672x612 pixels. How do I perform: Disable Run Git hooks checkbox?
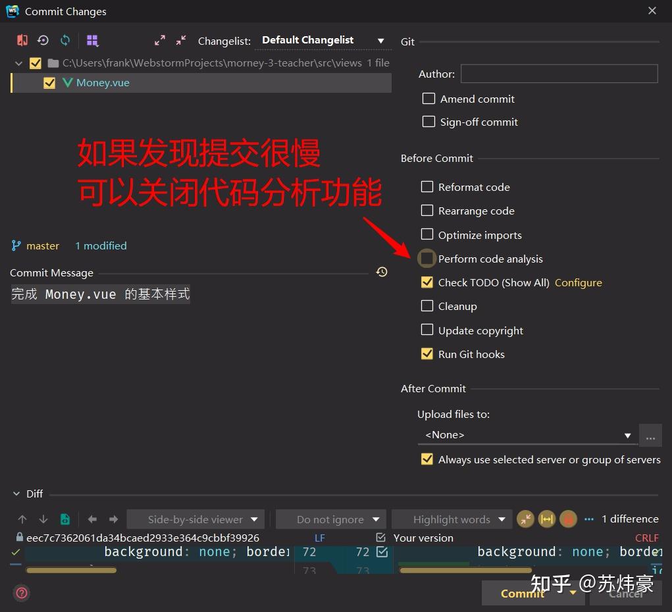point(427,353)
